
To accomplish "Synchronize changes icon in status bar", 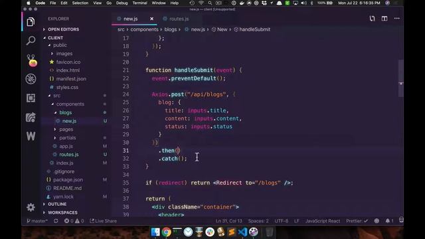I will pos(56,221).
